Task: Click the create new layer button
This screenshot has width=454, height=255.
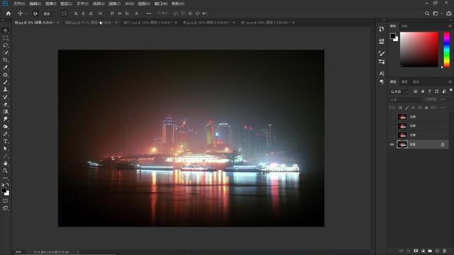Action: pyautogui.click(x=437, y=251)
